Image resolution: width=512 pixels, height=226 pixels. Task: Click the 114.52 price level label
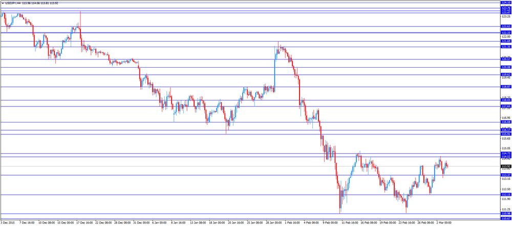[x=506, y=157]
